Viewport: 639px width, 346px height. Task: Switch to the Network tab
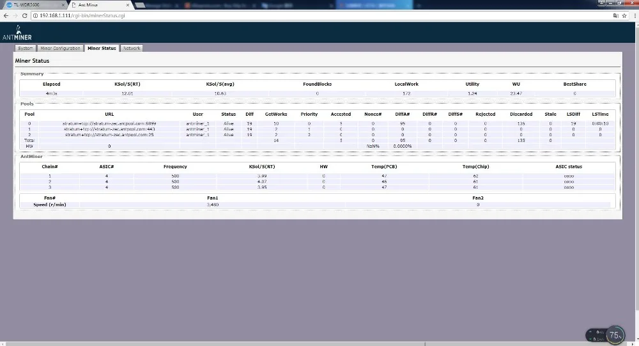132,49
